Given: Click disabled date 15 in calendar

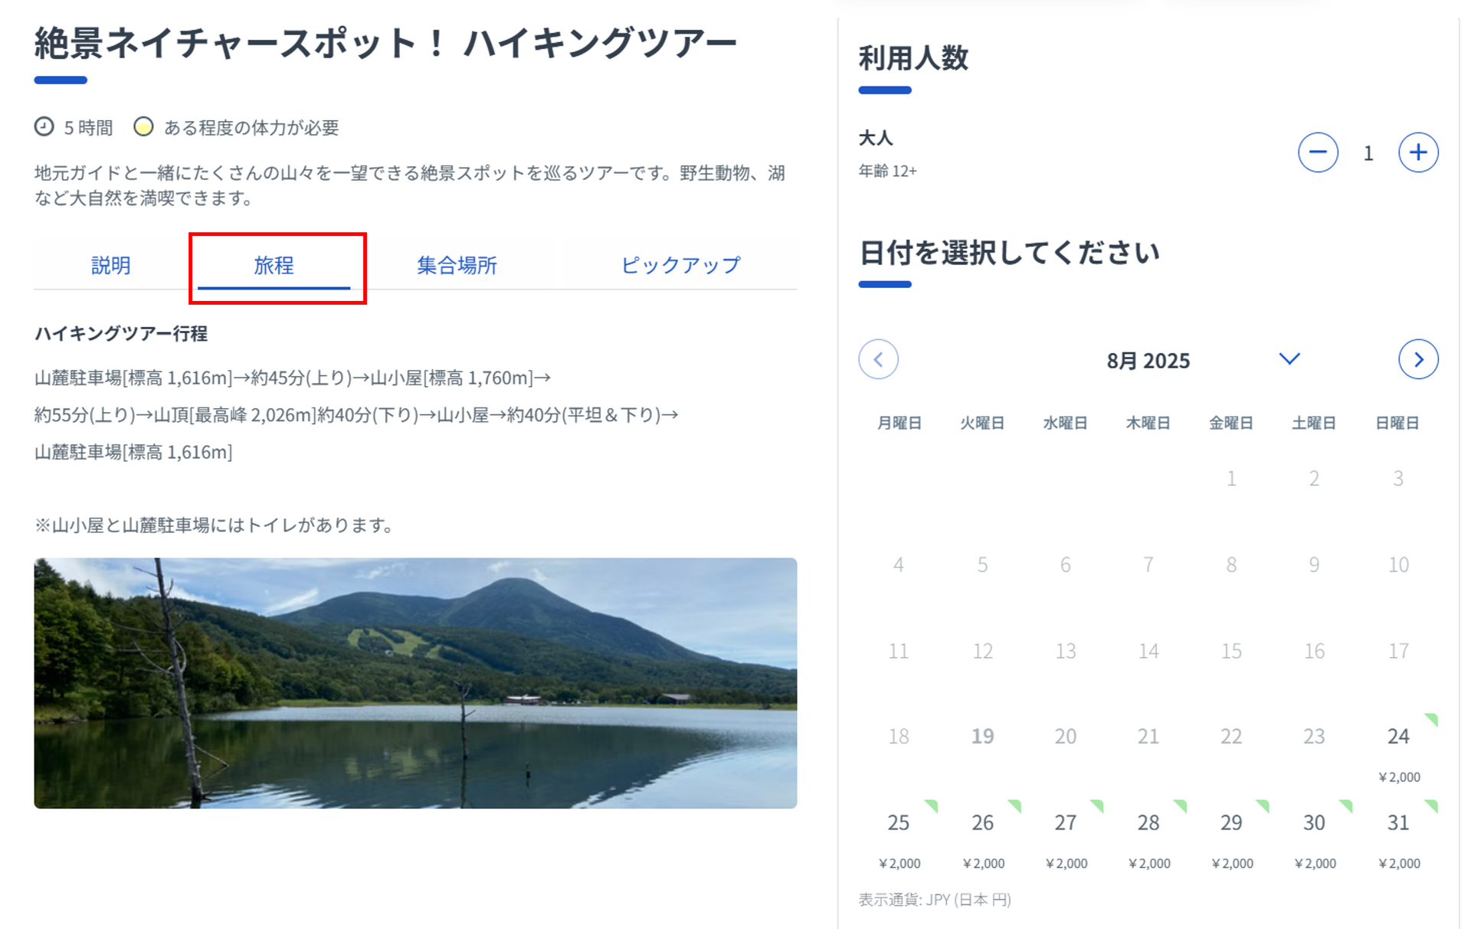Looking at the screenshot, I should (x=1231, y=650).
